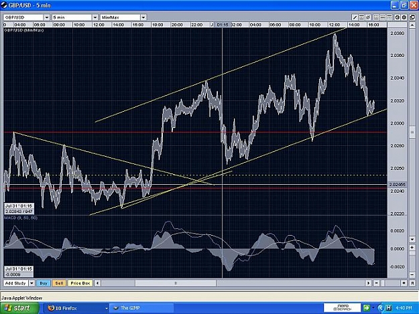Click the 2.02843 / 947 price readout
419x314 pixels.
[x=19, y=212]
